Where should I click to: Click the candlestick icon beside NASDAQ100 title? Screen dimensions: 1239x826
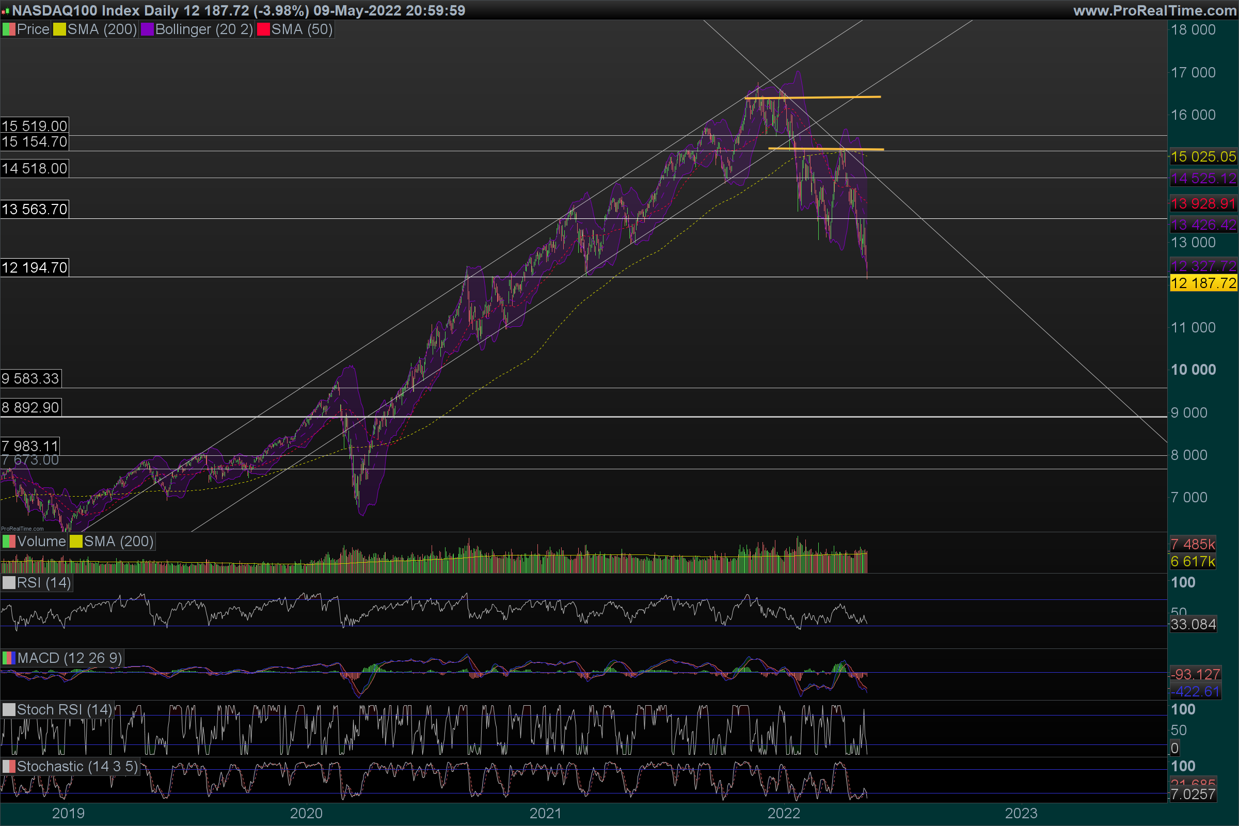point(5,10)
